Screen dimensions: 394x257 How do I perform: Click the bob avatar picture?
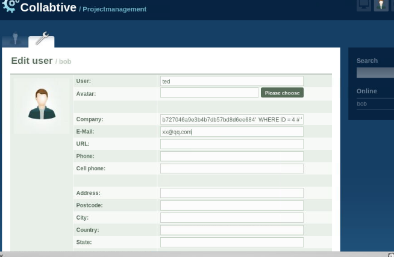42,106
